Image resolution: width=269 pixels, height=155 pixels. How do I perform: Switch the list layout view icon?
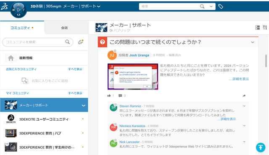(x=258, y=28)
